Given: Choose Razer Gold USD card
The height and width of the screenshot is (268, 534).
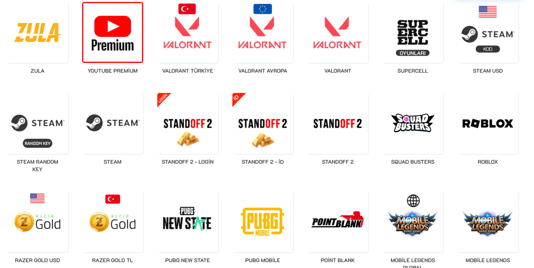Looking at the screenshot, I should pyautogui.click(x=38, y=222).
